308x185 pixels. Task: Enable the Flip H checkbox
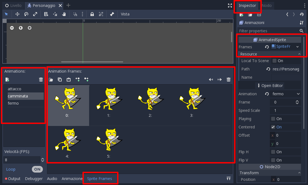coord(273,152)
